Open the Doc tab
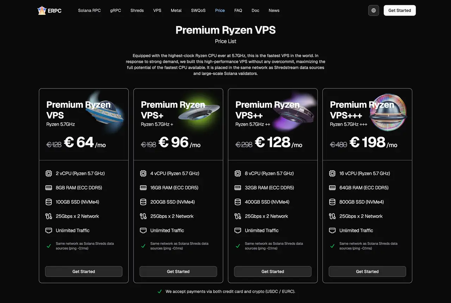This screenshot has height=303, width=451. 255,11
